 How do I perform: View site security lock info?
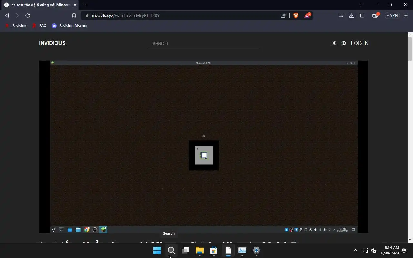click(86, 15)
